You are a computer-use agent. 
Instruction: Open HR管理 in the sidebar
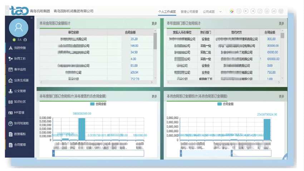20,112
